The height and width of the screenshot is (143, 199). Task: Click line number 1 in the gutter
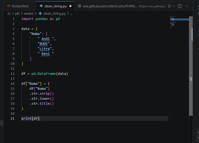(13, 19)
